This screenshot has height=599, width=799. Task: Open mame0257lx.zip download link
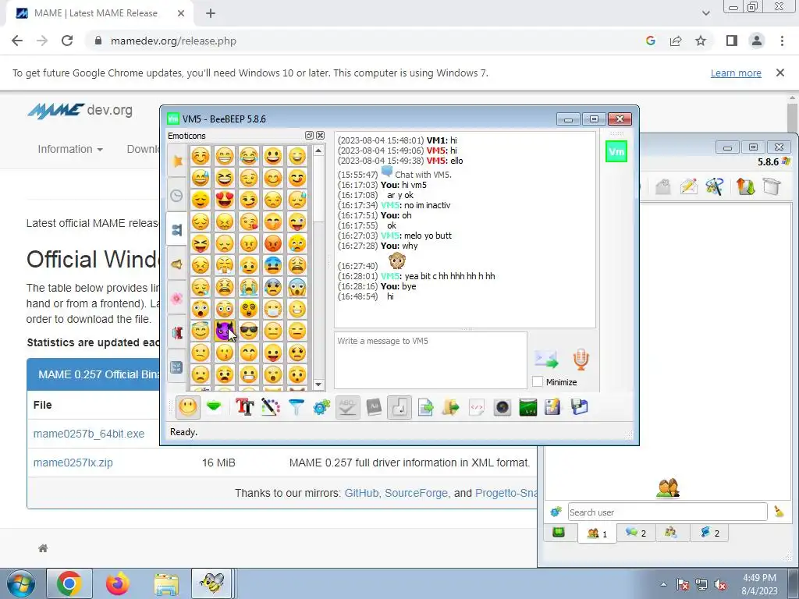click(x=73, y=463)
